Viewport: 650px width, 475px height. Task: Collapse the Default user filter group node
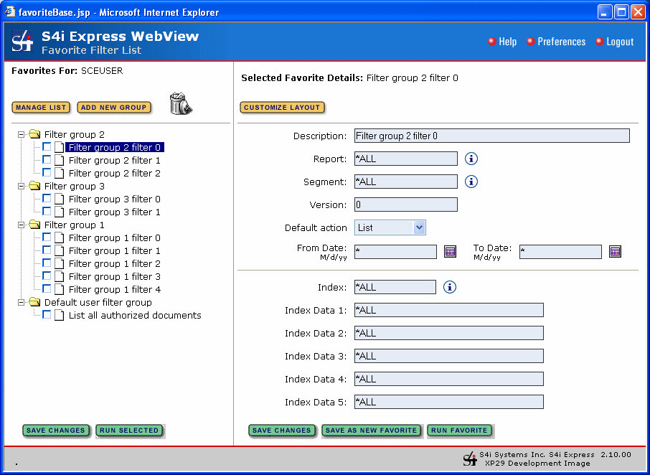coord(21,302)
